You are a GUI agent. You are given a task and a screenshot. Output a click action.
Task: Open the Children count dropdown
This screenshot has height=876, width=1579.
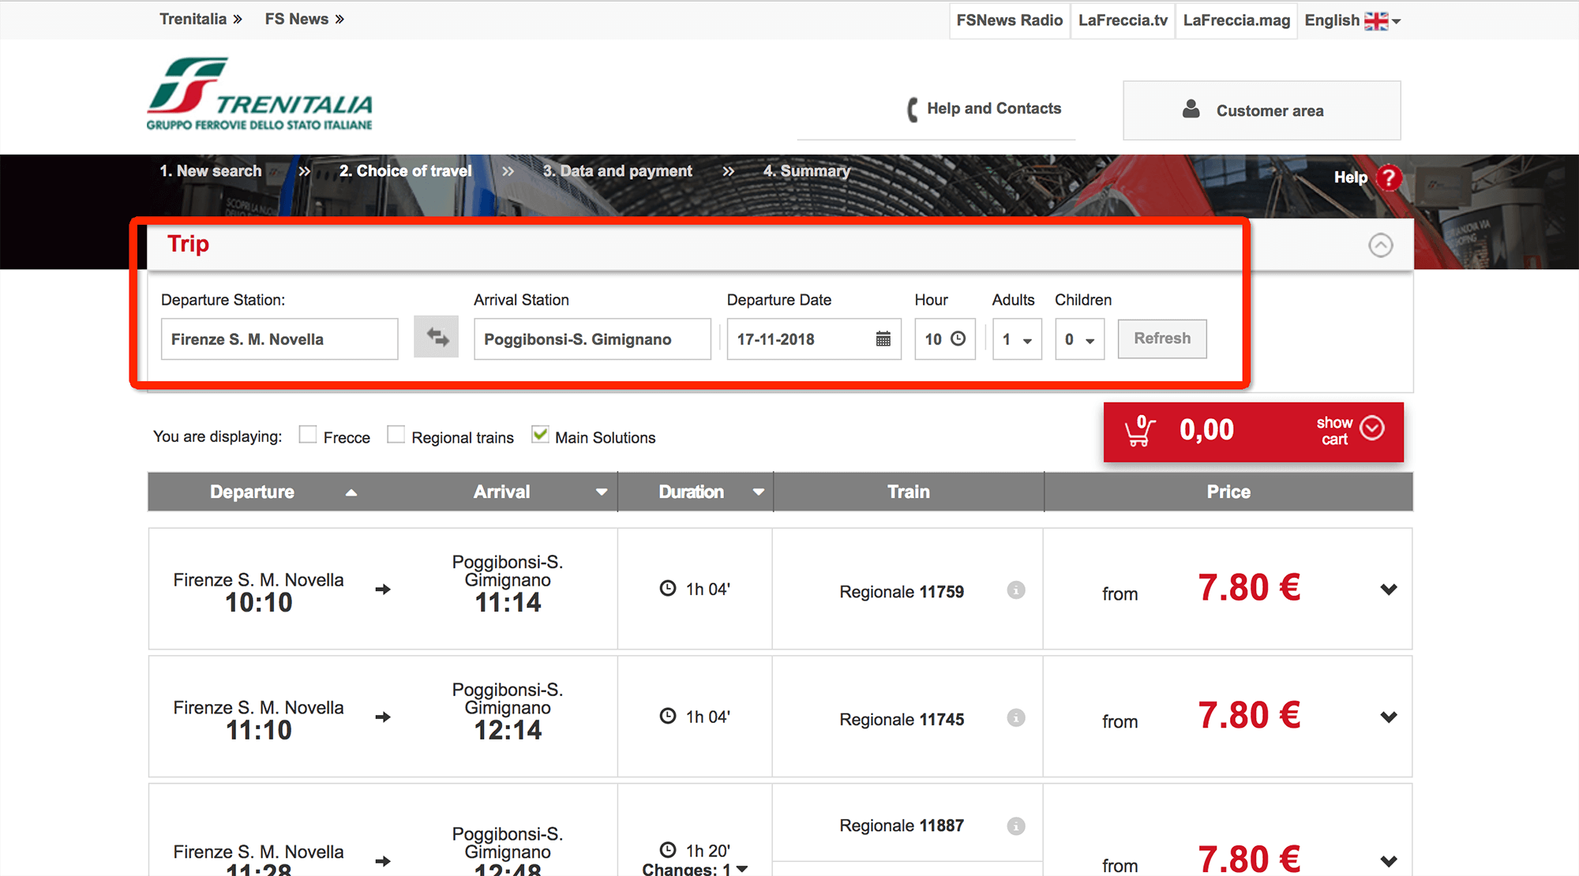click(x=1079, y=339)
